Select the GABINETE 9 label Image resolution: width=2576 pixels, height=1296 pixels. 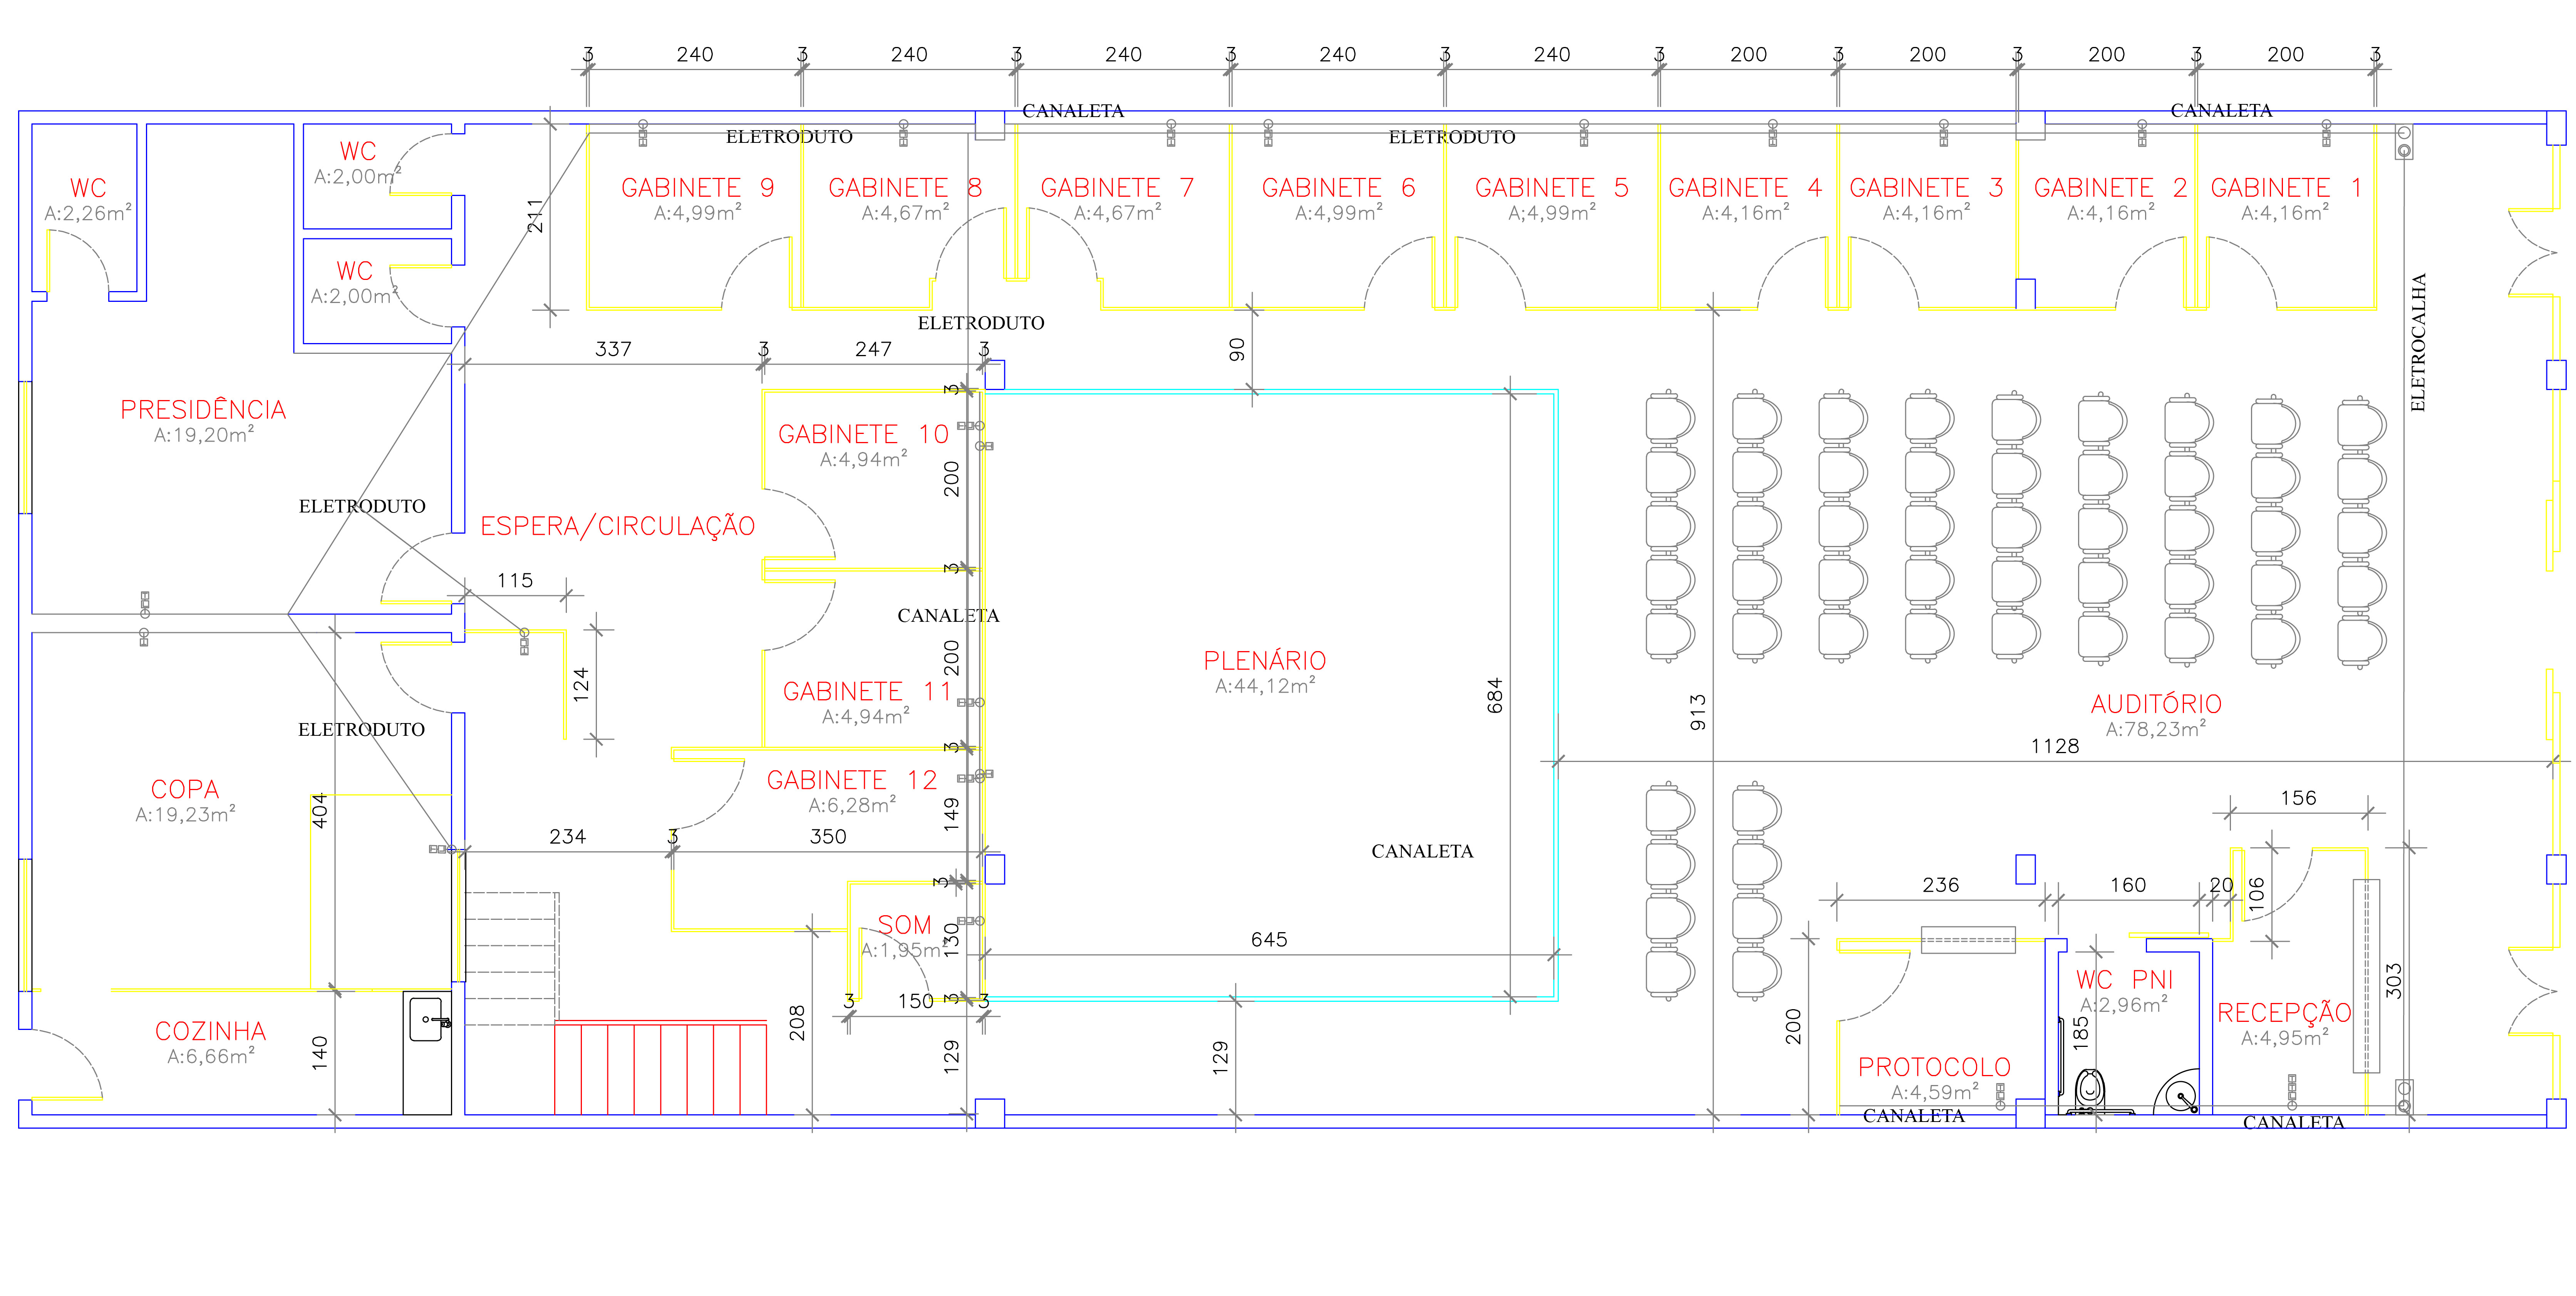(x=697, y=188)
